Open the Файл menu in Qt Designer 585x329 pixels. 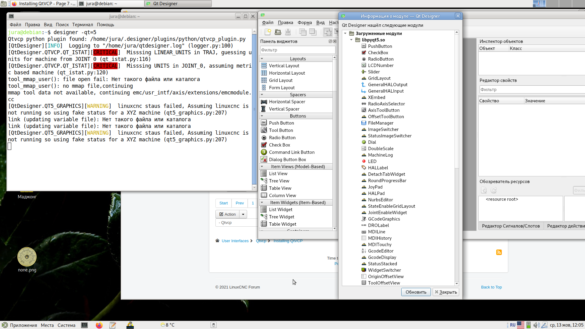(x=268, y=23)
